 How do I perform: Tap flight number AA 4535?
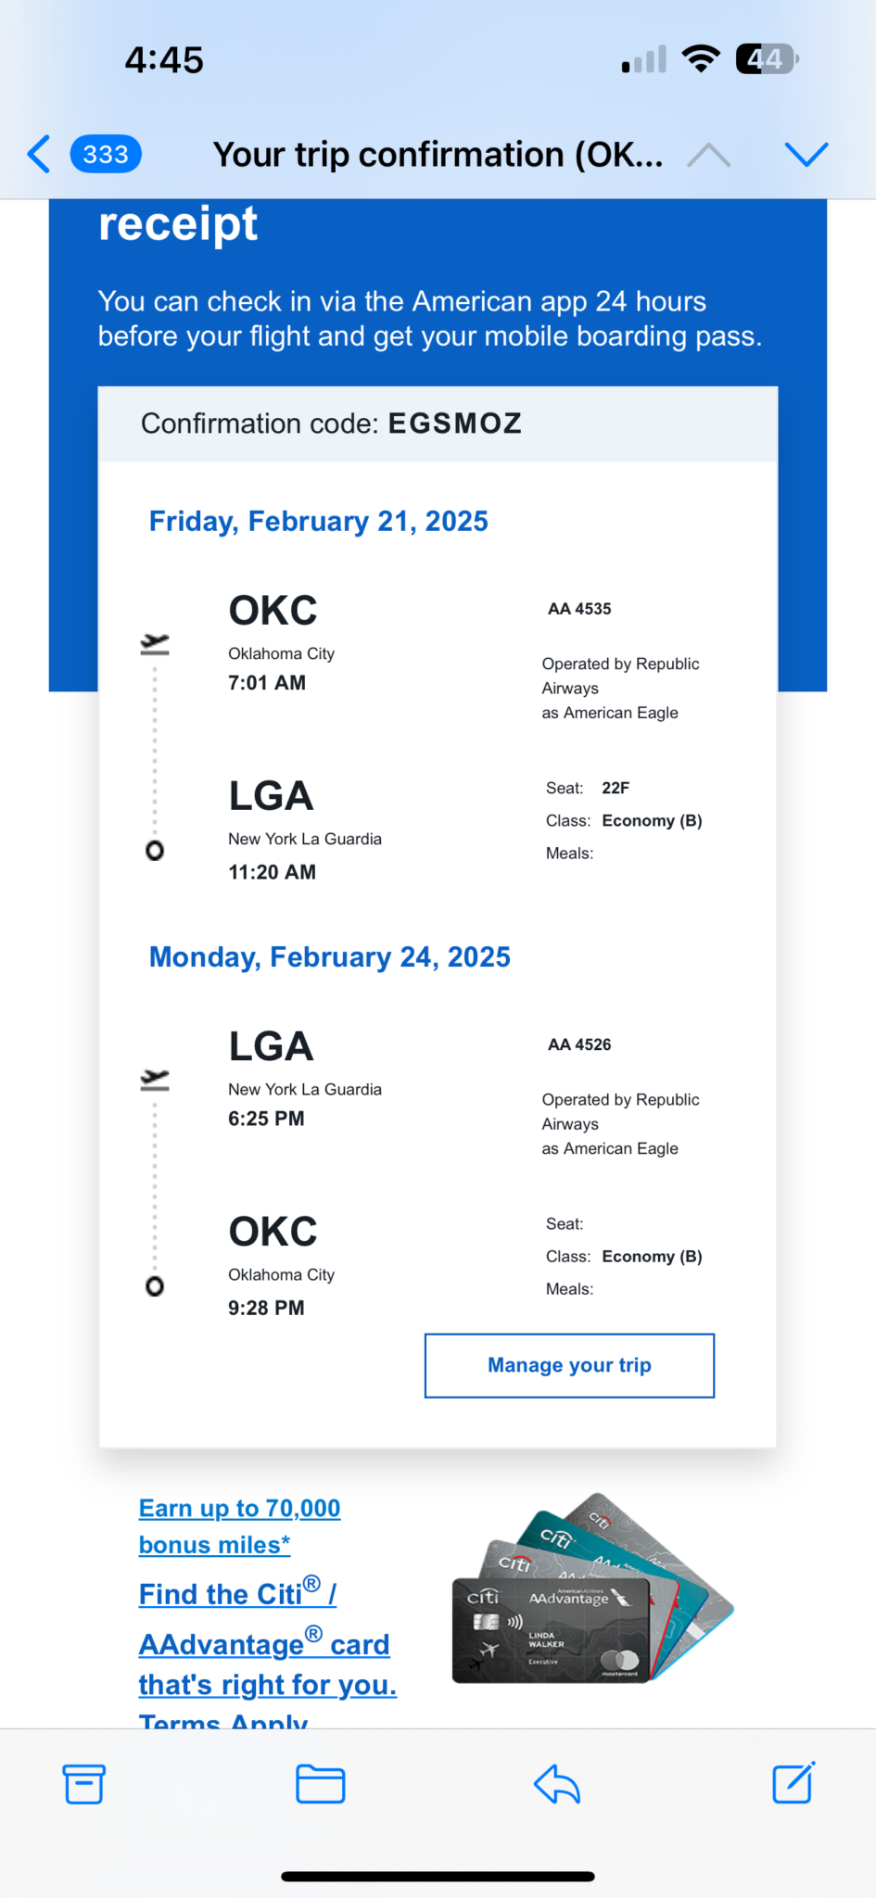click(579, 609)
